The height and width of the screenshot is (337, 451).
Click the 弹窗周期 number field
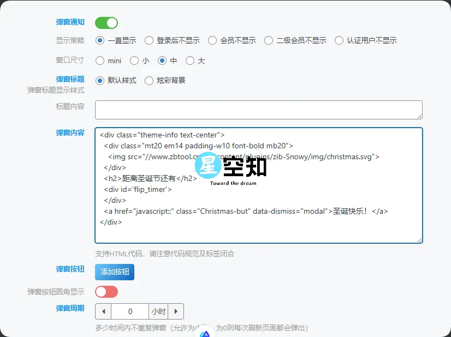[129, 311]
